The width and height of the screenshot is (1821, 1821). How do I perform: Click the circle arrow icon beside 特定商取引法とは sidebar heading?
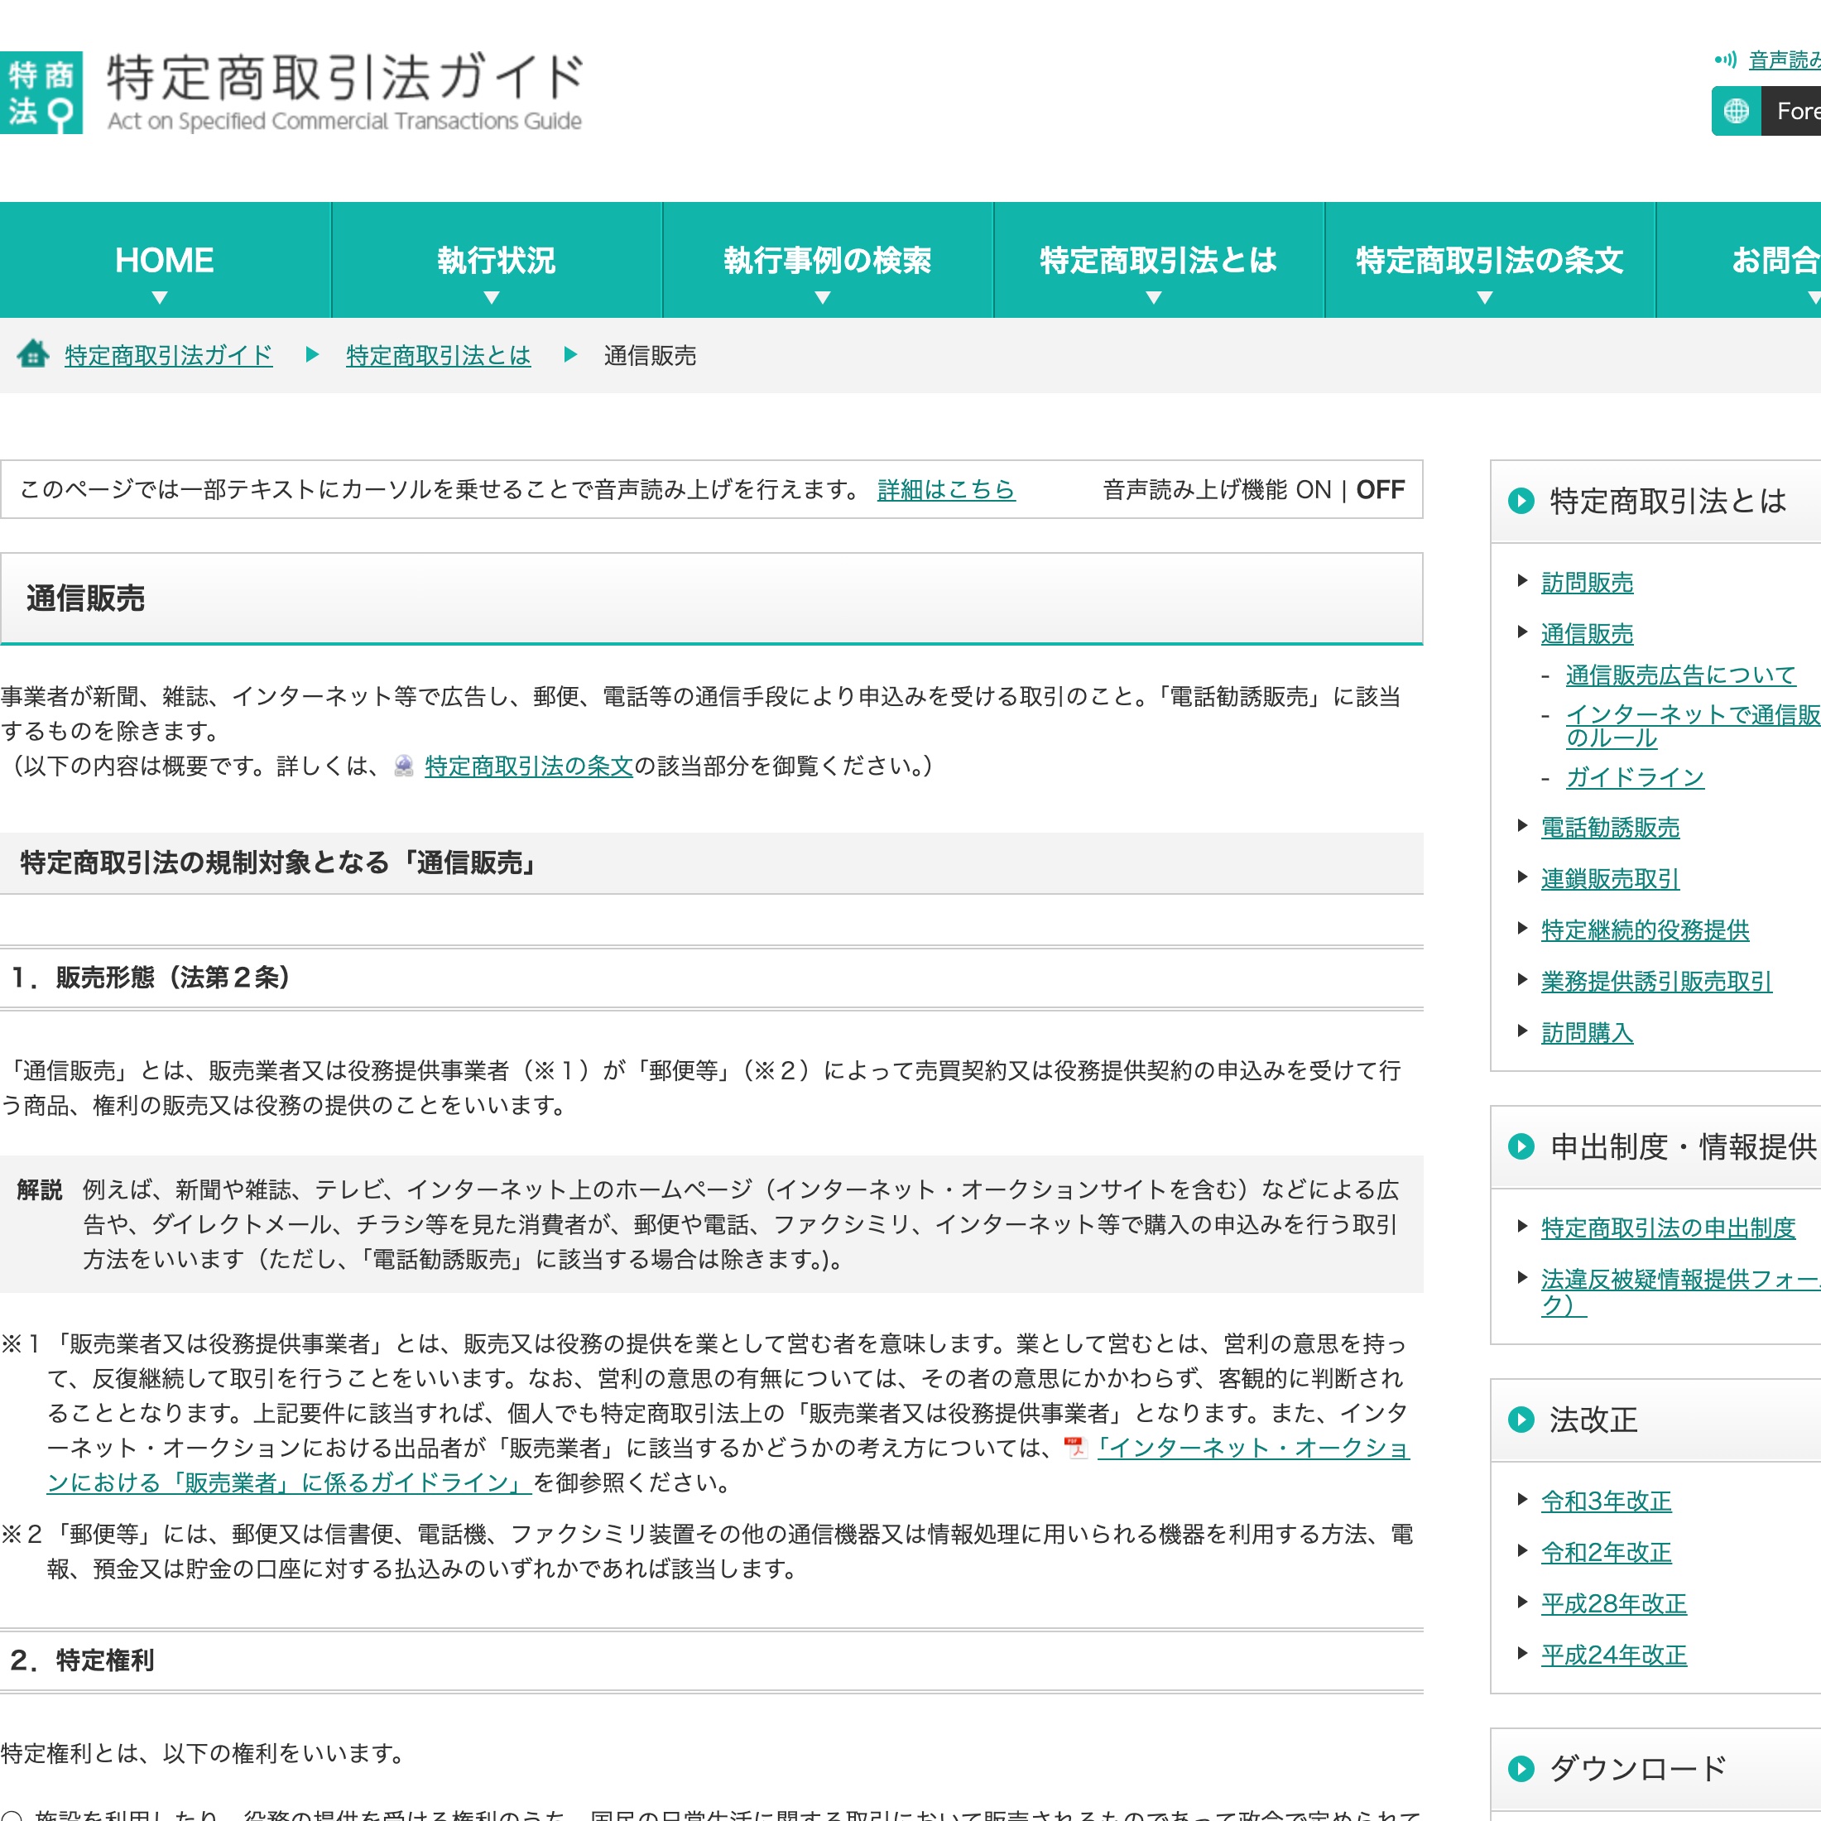coord(1521,501)
